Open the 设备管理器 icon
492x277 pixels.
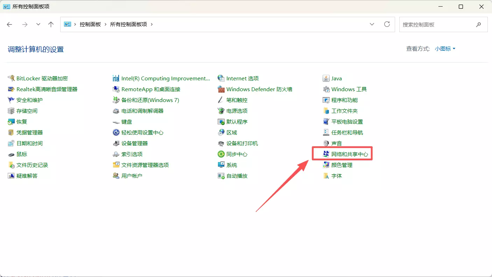point(116,143)
